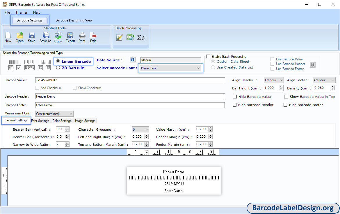The height and width of the screenshot is (214, 340).
Task: Toggle Hide Barcode Footer checkbox
Action: pos(285,105)
